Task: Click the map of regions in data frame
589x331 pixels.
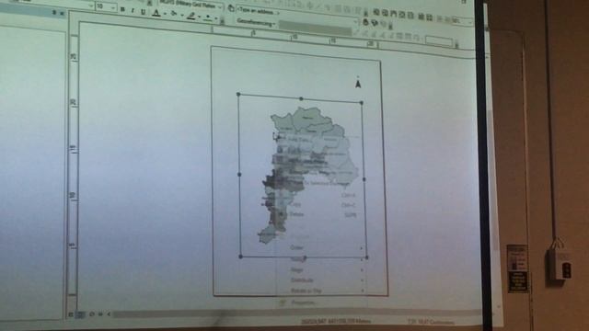Action: pyautogui.click(x=308, y=175)
